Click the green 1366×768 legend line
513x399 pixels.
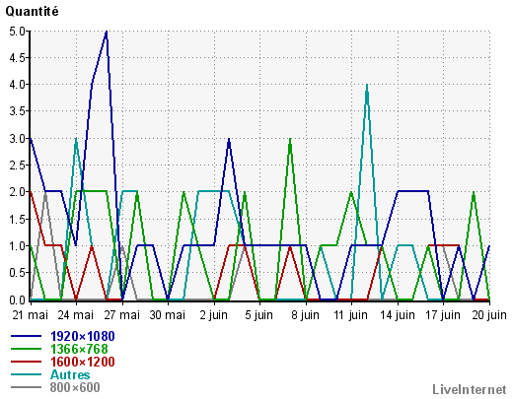pyautogui.click(x=27, y=349)
